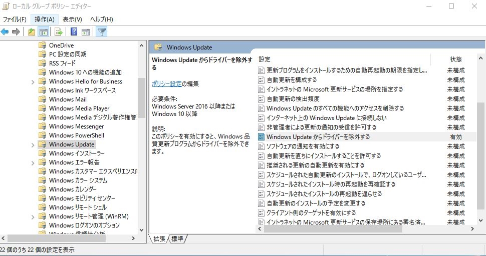Screen dimensions: 486x256
Task: Click Windows カレンダー folder icon
Action: point(43,189)
